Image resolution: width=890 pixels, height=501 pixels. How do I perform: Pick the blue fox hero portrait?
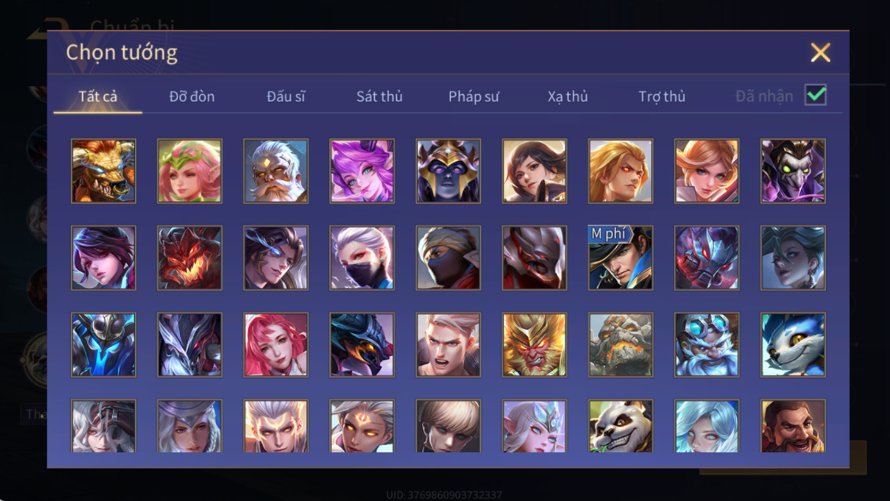point(793,345)
